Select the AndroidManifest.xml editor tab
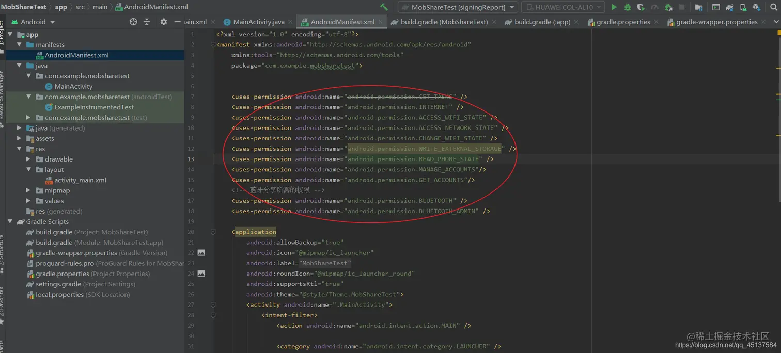Viewport: 781px width, 353px height. 342,22
